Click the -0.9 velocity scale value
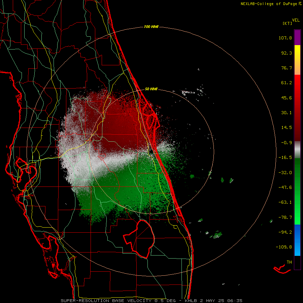This screenshot has height=303, width=303. point(287,143)
